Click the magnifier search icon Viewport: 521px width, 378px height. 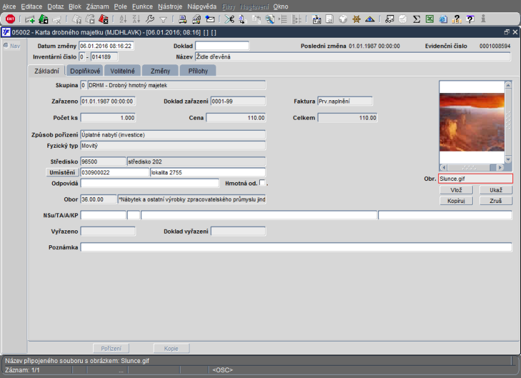270,20
